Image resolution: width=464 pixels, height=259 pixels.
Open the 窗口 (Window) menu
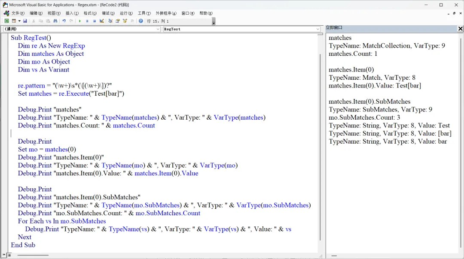pyautogui.click(x=188, y=13)
